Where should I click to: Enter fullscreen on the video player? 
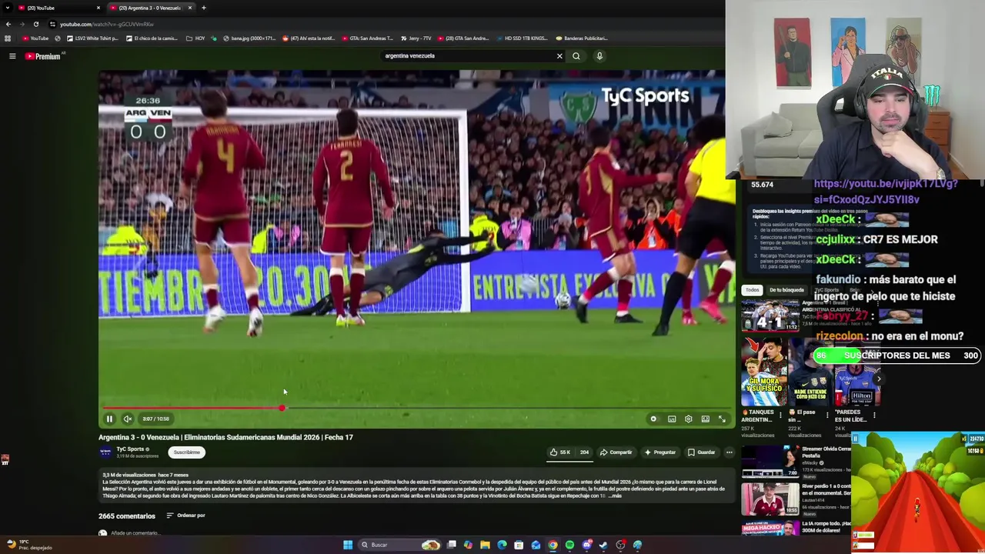tap(722, 419)
